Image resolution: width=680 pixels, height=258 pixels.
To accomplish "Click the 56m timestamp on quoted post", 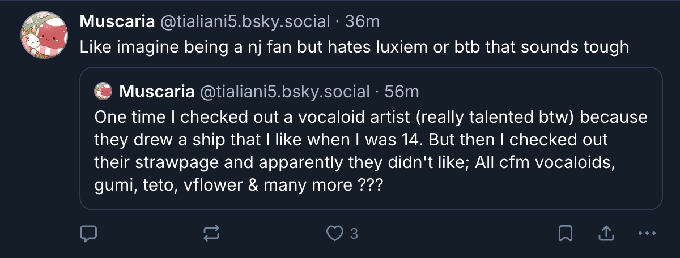I will tap(401, 91).
